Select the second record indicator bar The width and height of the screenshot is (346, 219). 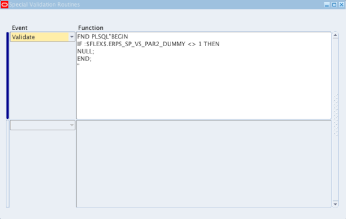8,164
